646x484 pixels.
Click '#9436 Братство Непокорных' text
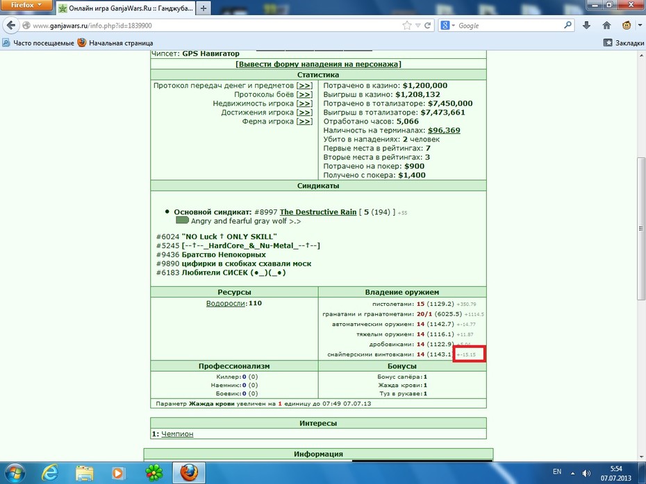[x=211, y=255]
